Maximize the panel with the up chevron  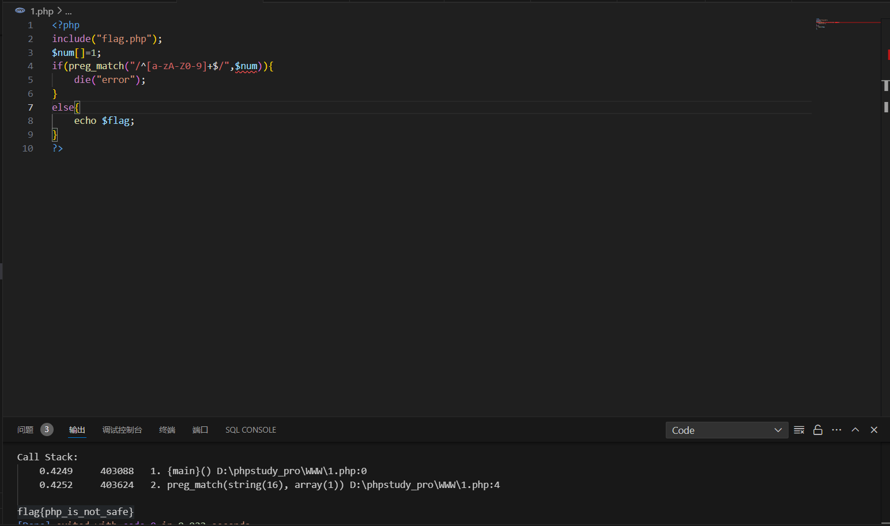click(x=855, y=430)
